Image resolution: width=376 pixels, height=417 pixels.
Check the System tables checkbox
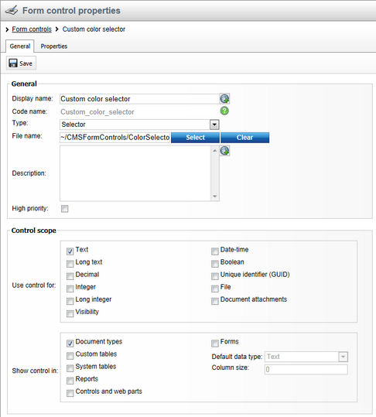(x=70, y=368)
